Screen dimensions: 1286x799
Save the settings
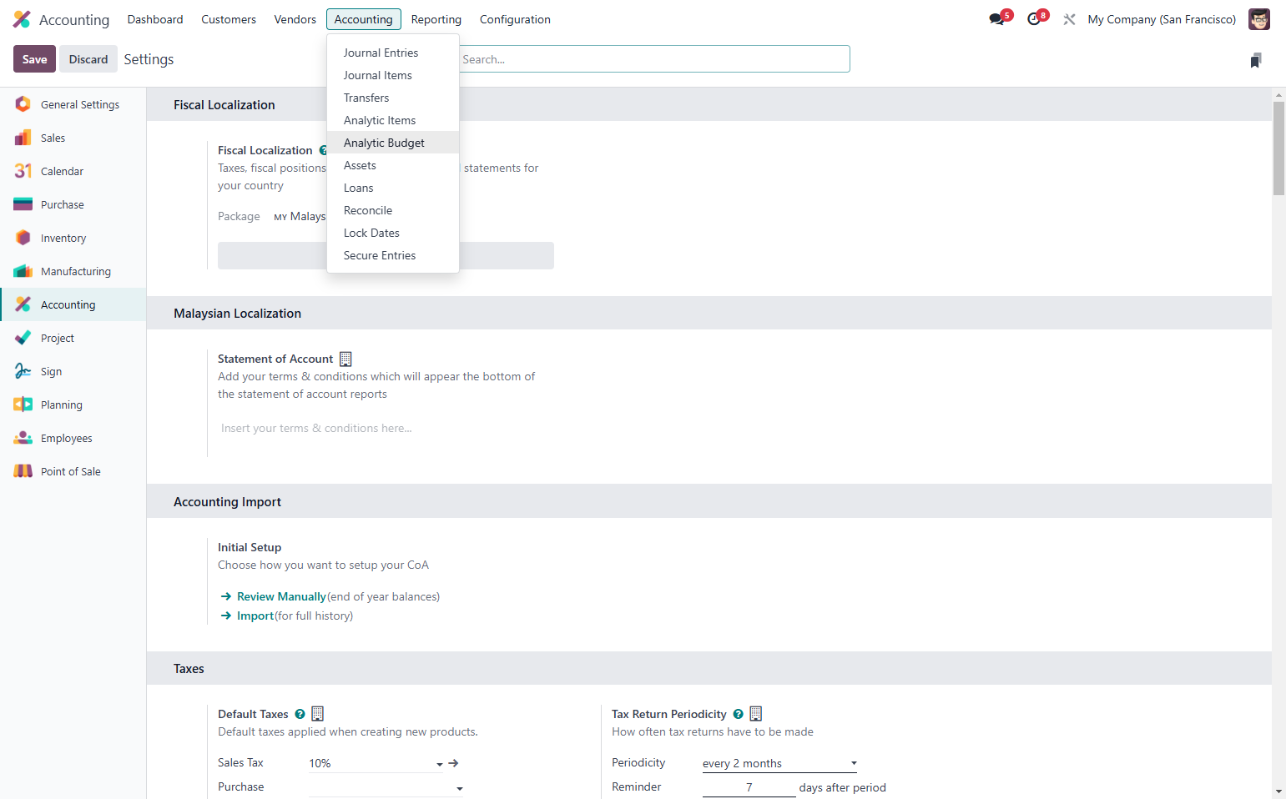click(34, 59)
